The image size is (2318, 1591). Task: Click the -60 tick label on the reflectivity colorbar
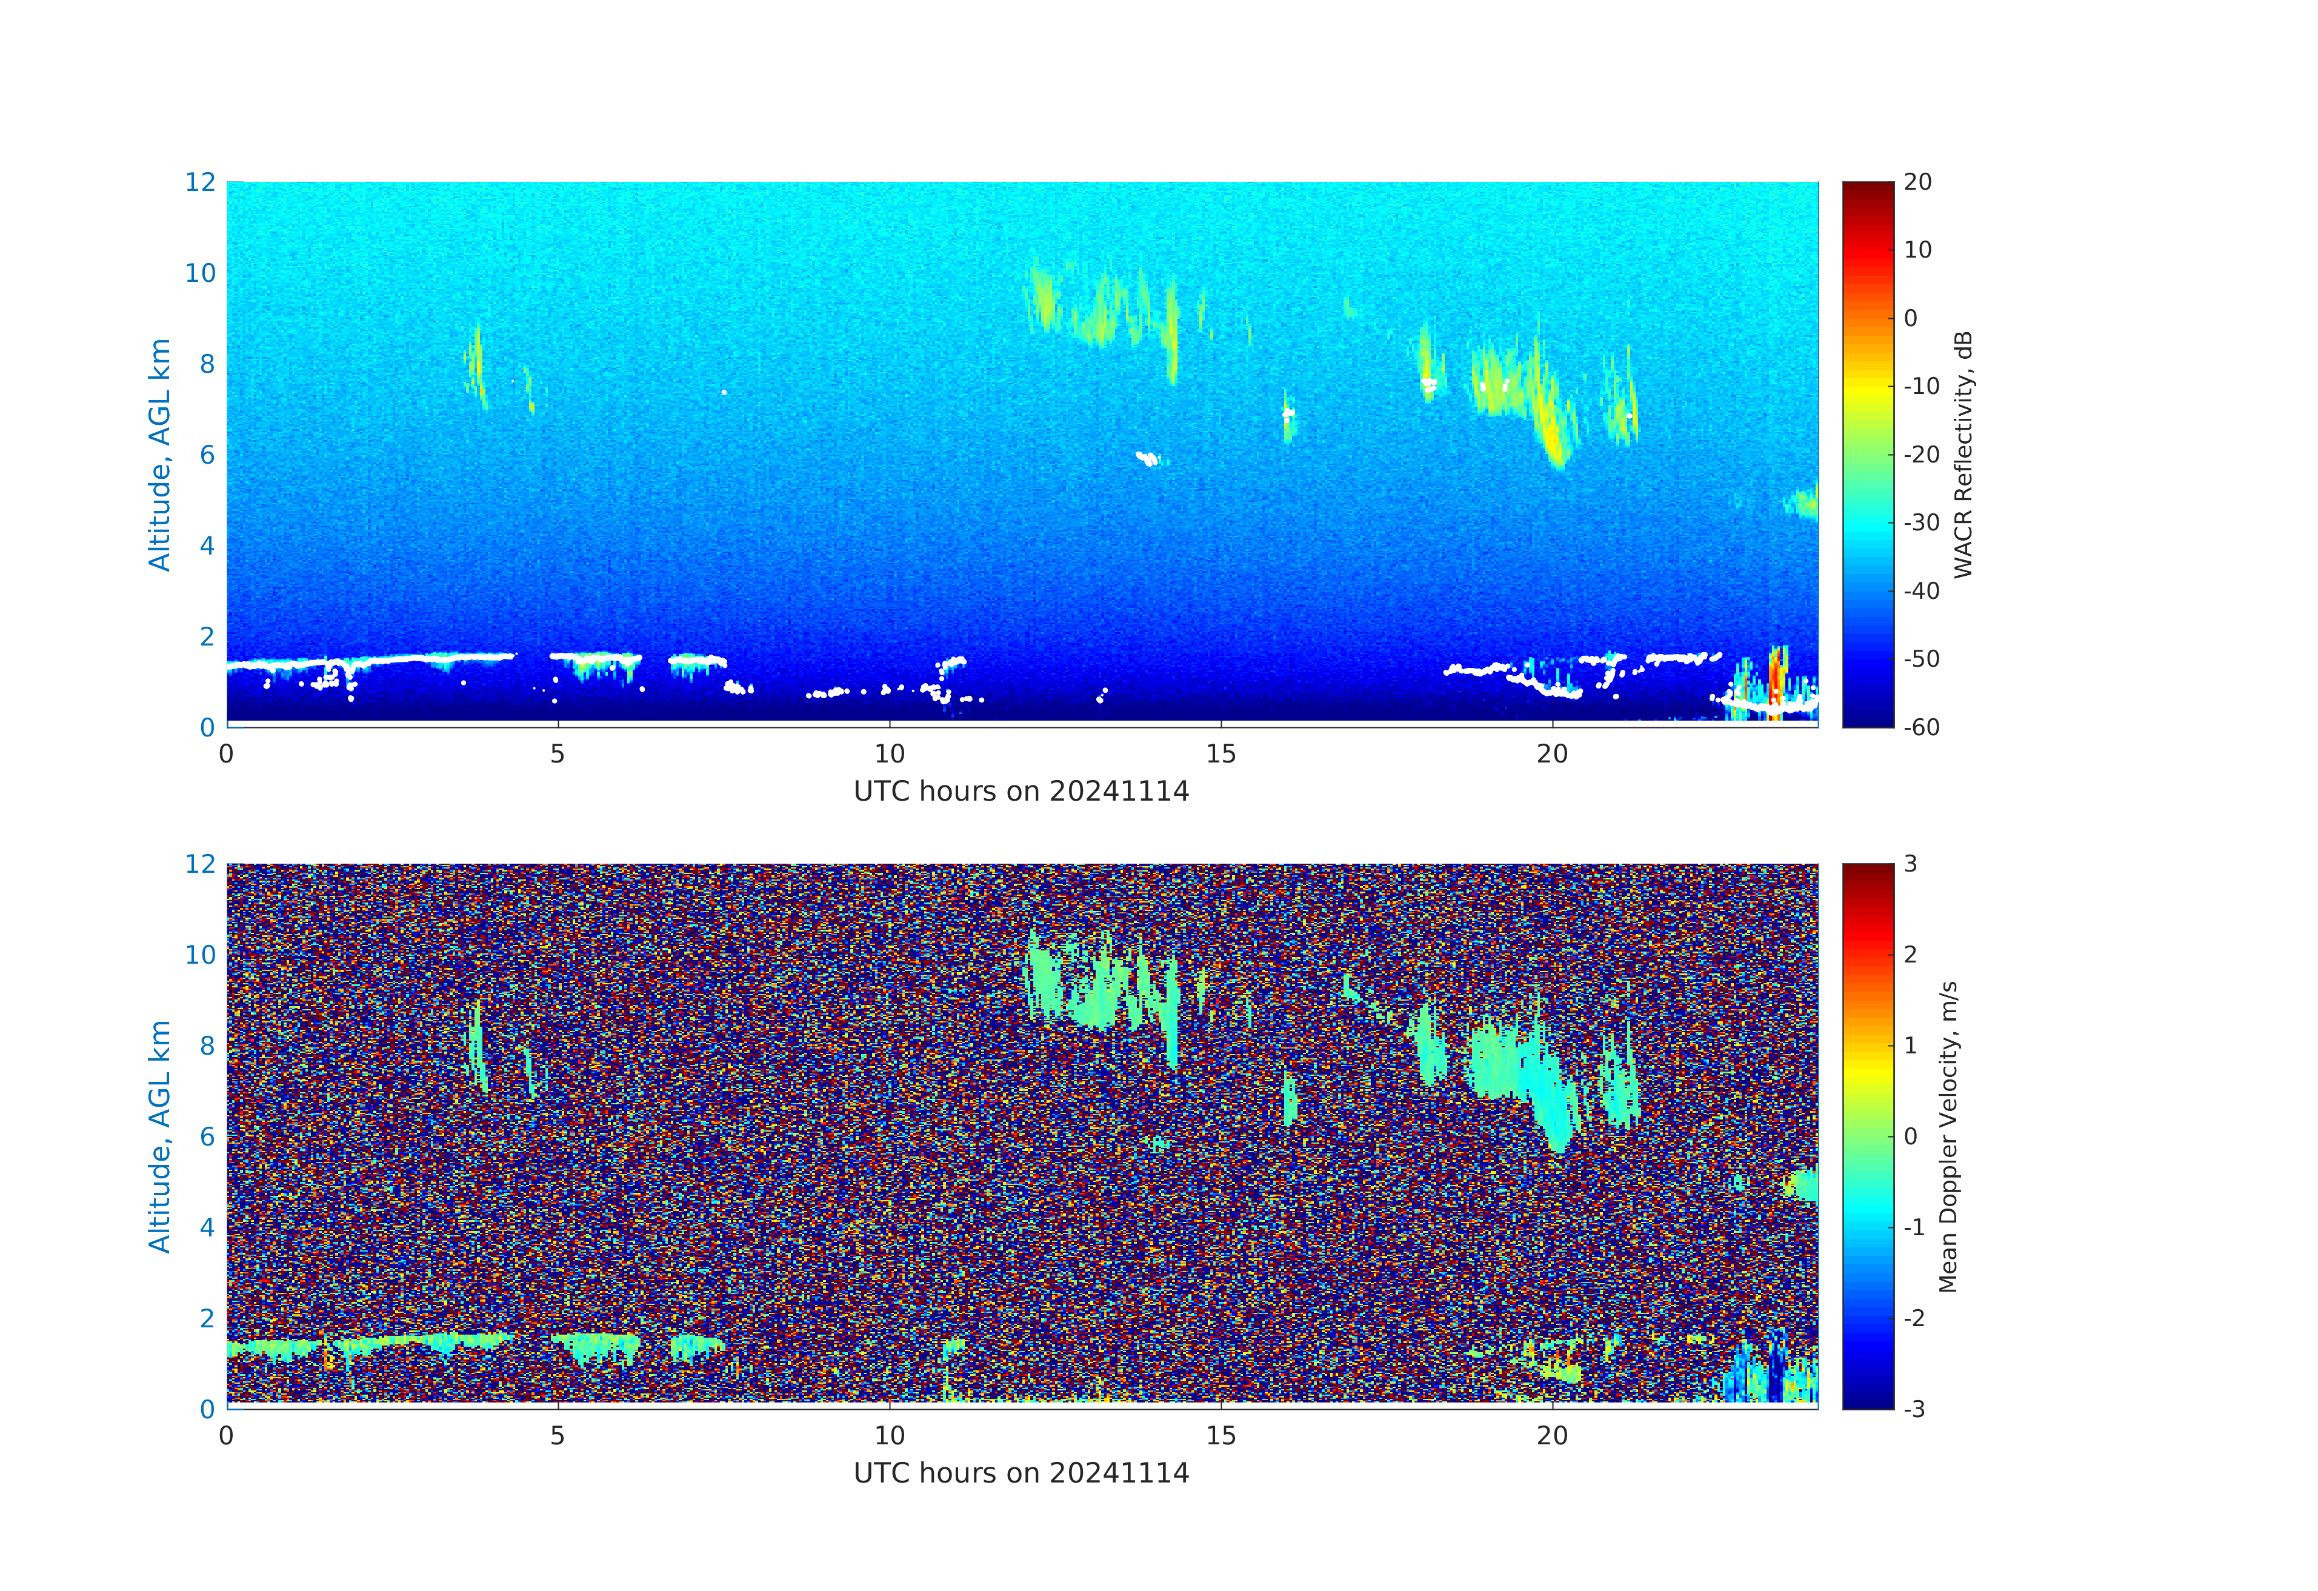(x=1921, y=727)
